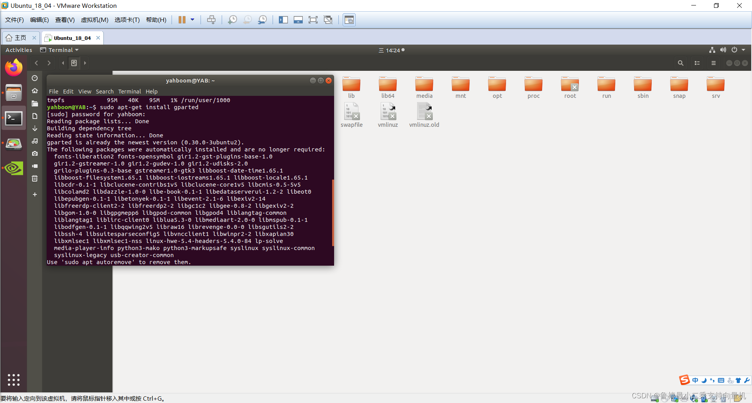Viewport: 752px width, 403px height.
Task: Toggle the VMware library sidebar view icon
Action: click(283, 20)
